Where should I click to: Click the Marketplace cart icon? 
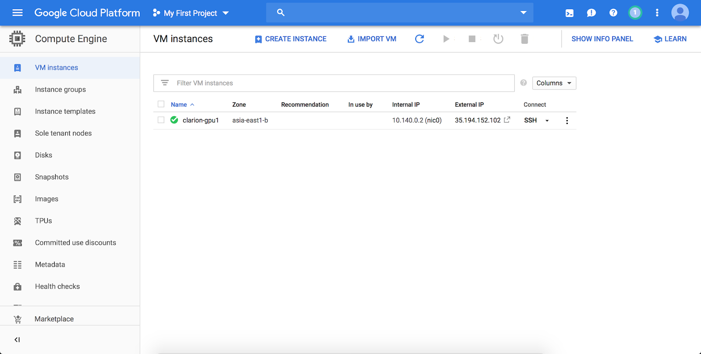pos(18,319)
